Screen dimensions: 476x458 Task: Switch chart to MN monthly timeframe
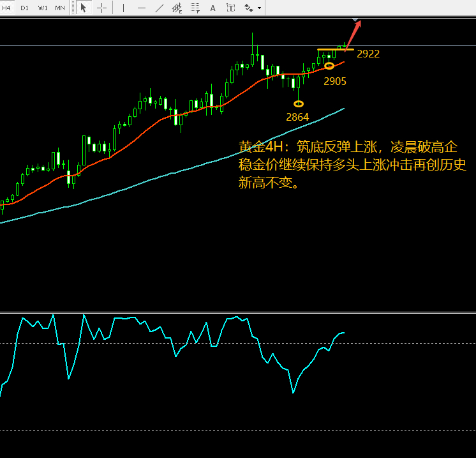[60, 8]
